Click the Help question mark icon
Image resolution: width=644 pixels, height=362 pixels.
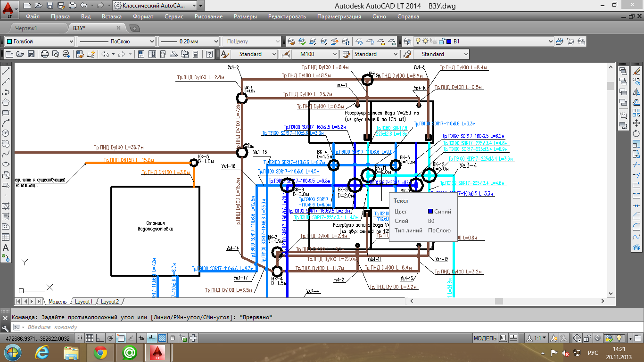(209, 54)
